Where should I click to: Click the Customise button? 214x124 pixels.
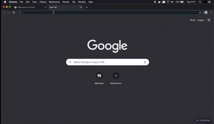(x=203, y=120)
